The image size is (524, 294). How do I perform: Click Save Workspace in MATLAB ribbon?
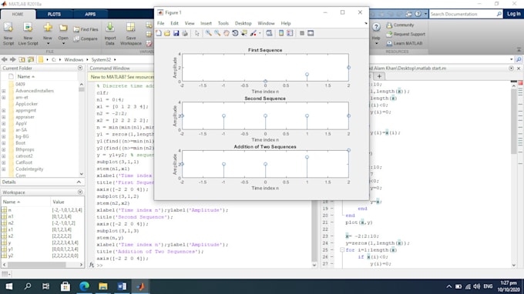pos(131,34)
